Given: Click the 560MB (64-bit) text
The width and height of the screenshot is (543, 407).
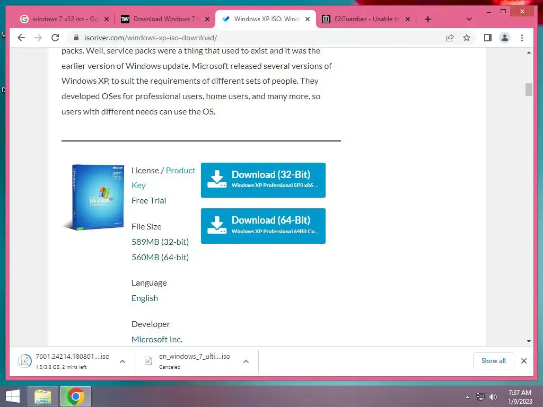Looking at the screenshot, I should click(160, 257).
